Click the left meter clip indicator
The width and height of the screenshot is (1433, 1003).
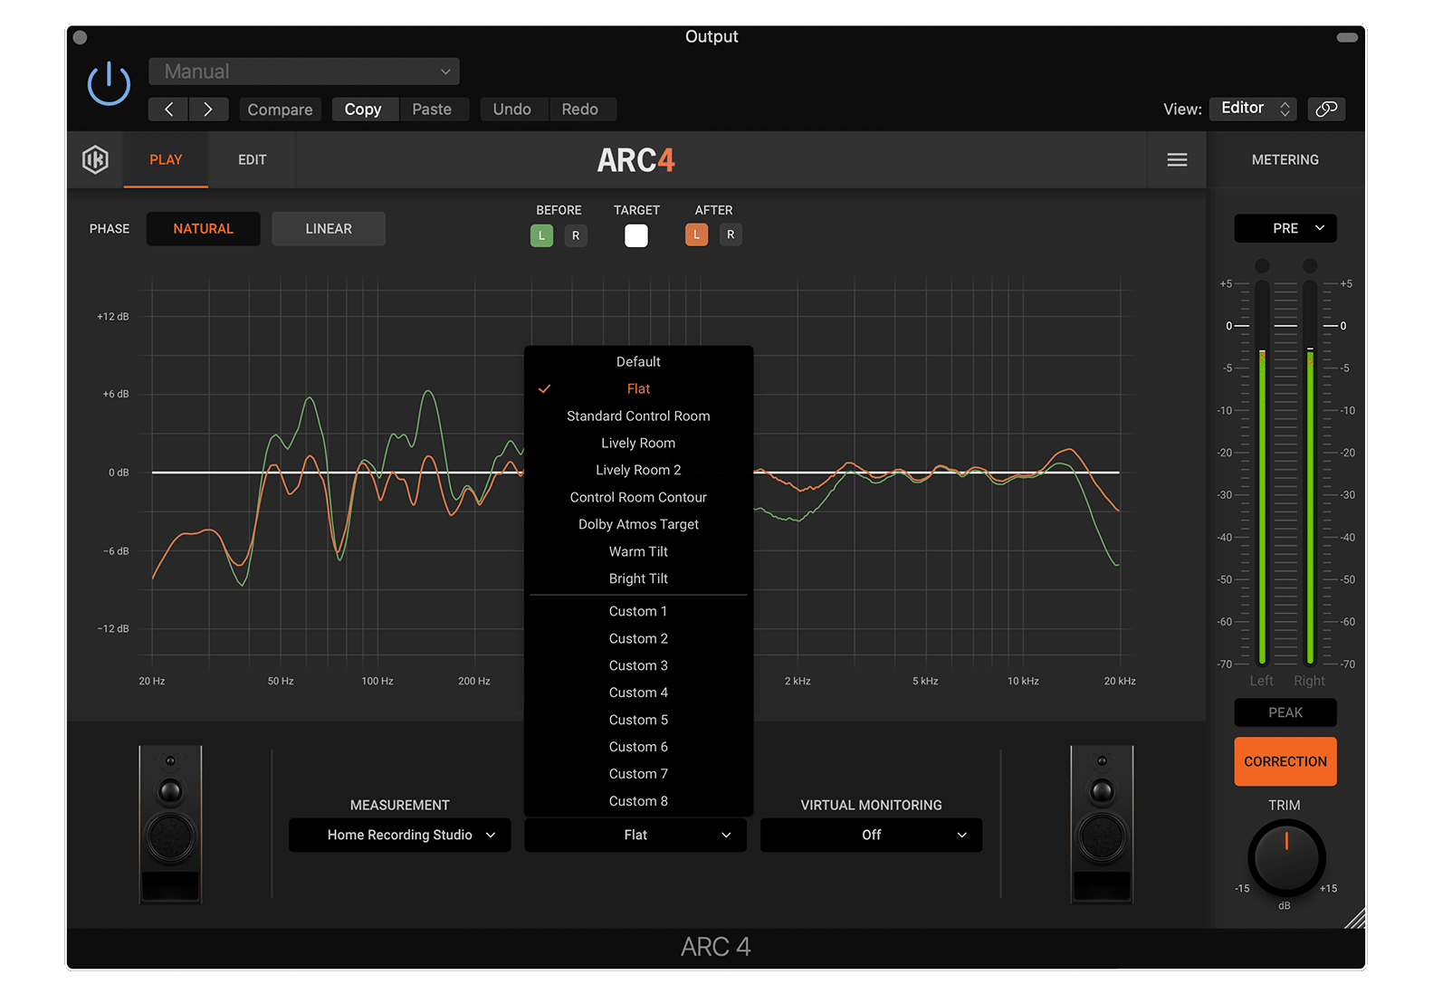coord(1262,265)
